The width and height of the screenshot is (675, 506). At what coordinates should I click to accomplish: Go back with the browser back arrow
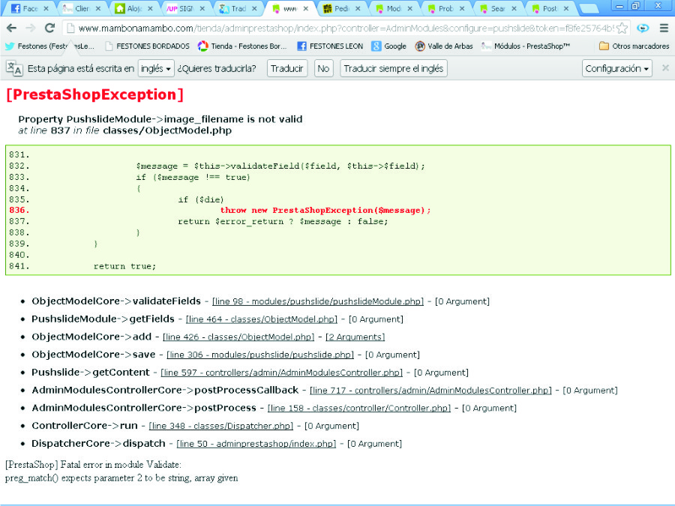click(11, 28)
